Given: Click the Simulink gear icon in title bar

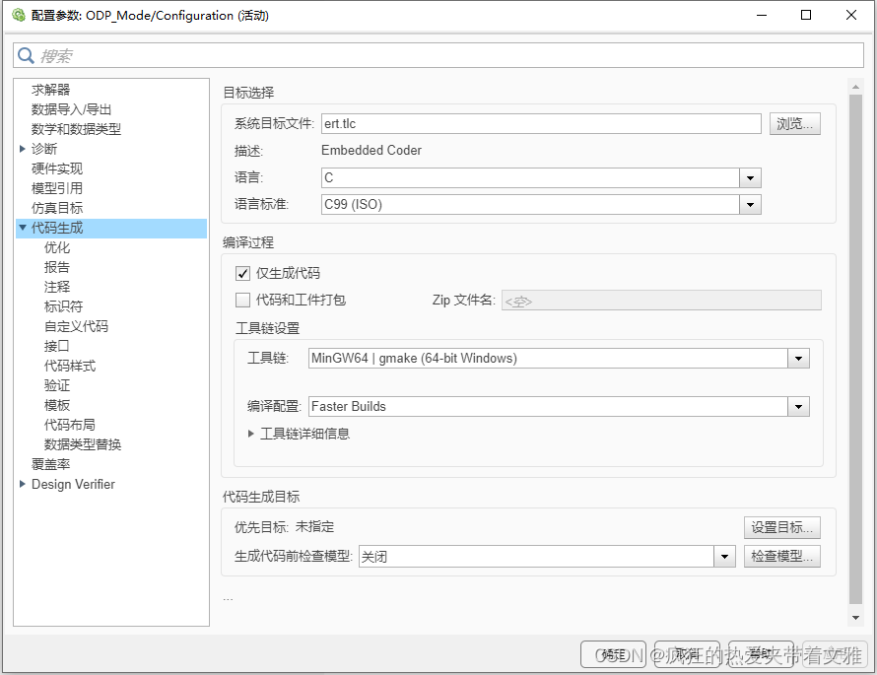Looking at the screenshot, I should pyautogui.click(x=19, y=15).
